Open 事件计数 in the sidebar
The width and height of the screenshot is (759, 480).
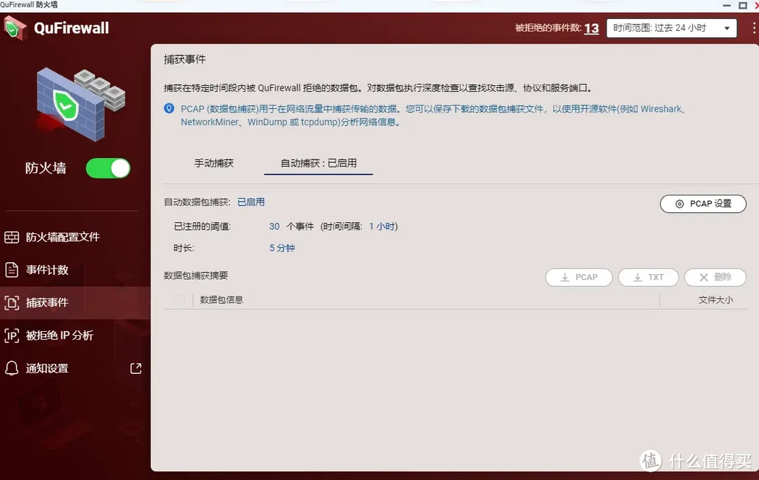[x=47, y=270]
